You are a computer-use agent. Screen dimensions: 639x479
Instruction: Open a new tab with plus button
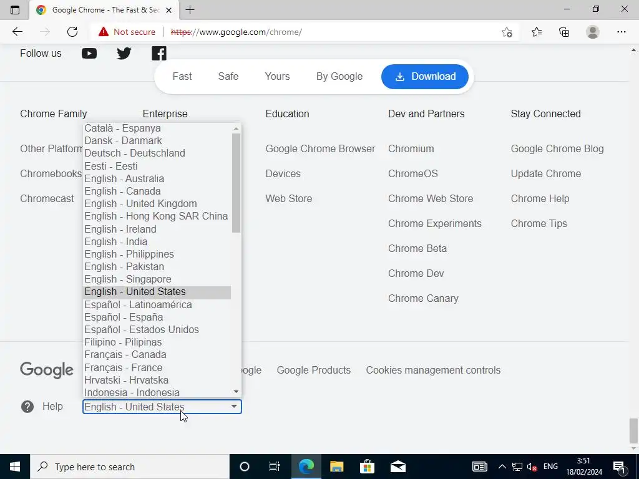coord(190,10)
